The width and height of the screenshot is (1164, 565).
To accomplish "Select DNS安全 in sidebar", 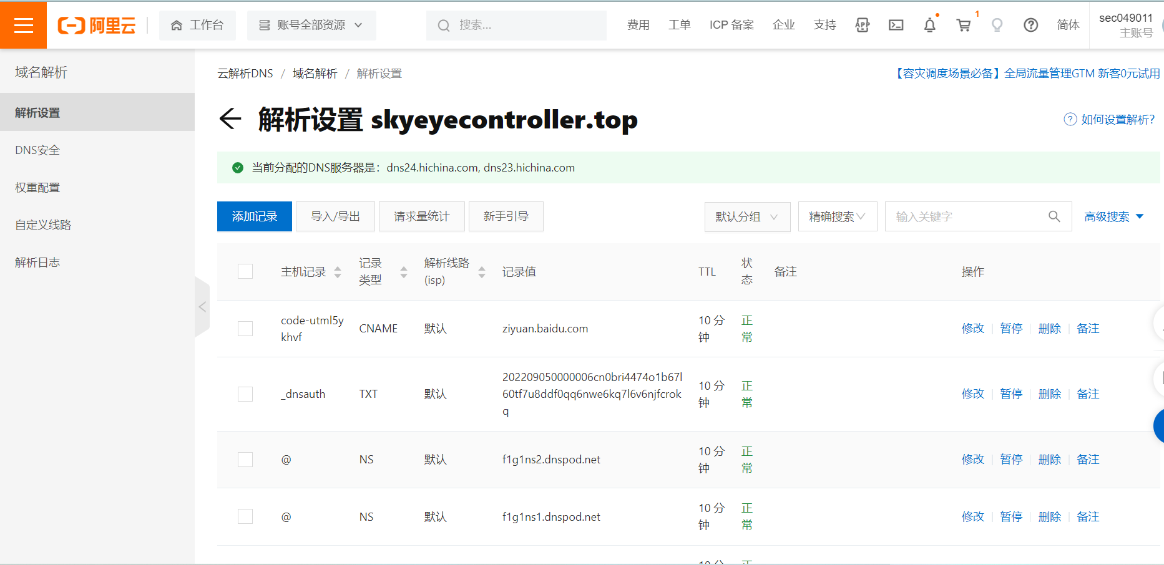I will (97, 150).
